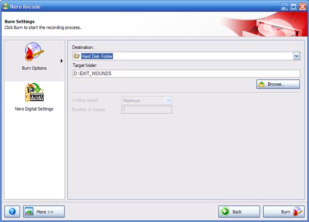Select the Hard Disk Folder destination text
309x222 pixels.
point(97,56)
